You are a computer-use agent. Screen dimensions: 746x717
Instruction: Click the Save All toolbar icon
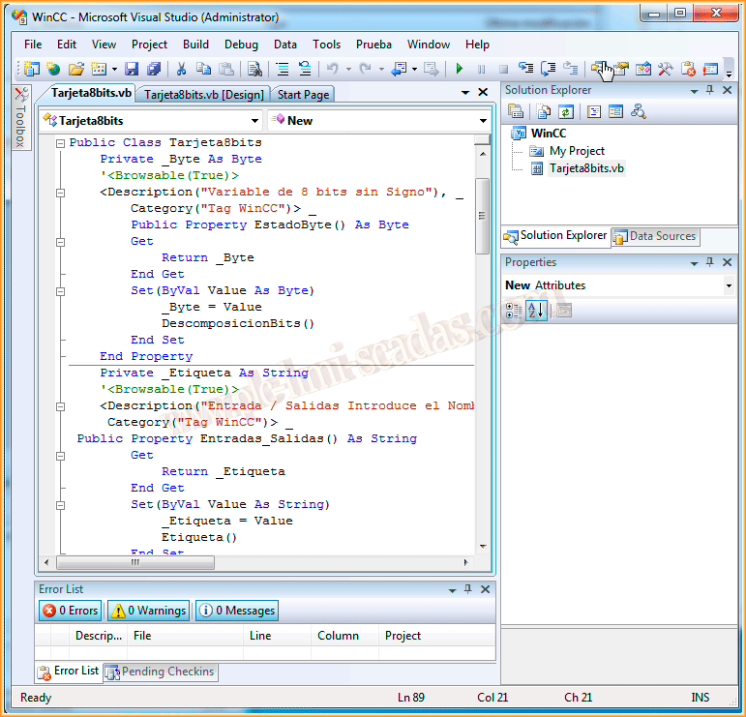pos(154,69)
